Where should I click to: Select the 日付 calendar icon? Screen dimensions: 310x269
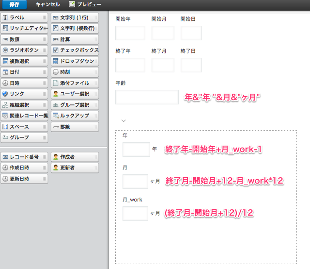point(5,72)
